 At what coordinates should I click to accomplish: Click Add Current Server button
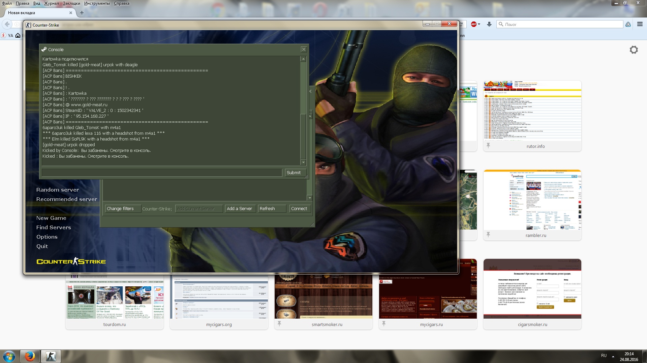pyautogui.click(x=199, y=209)
